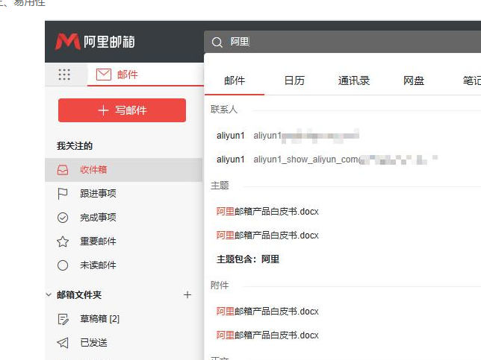Add a new mailbox folder with plus icon
The height and width of the screenshot is (360, 481).
[x=187, y=295]
